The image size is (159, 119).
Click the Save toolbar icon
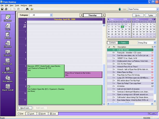point(2,9)
